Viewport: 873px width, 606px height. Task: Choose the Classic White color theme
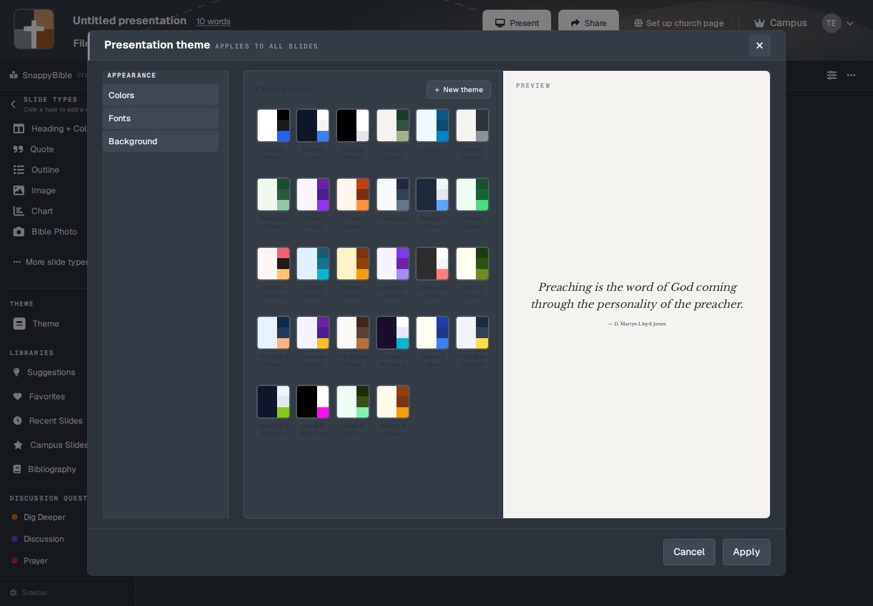click(x=273, y=125)
